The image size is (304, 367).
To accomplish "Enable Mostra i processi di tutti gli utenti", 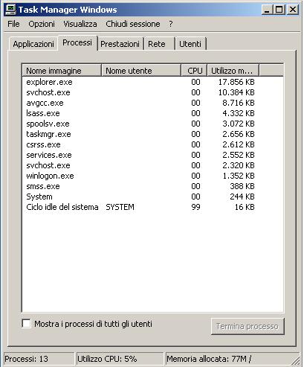I will click(26, 324).
